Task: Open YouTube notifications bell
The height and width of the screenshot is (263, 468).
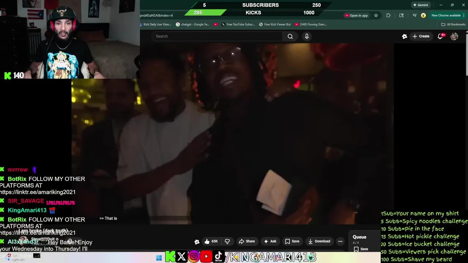Action: pos(441,36)
